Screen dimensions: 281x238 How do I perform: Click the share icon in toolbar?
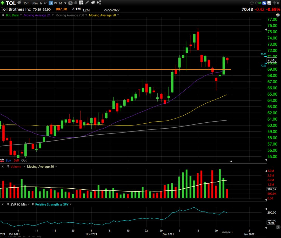point(99,3)
